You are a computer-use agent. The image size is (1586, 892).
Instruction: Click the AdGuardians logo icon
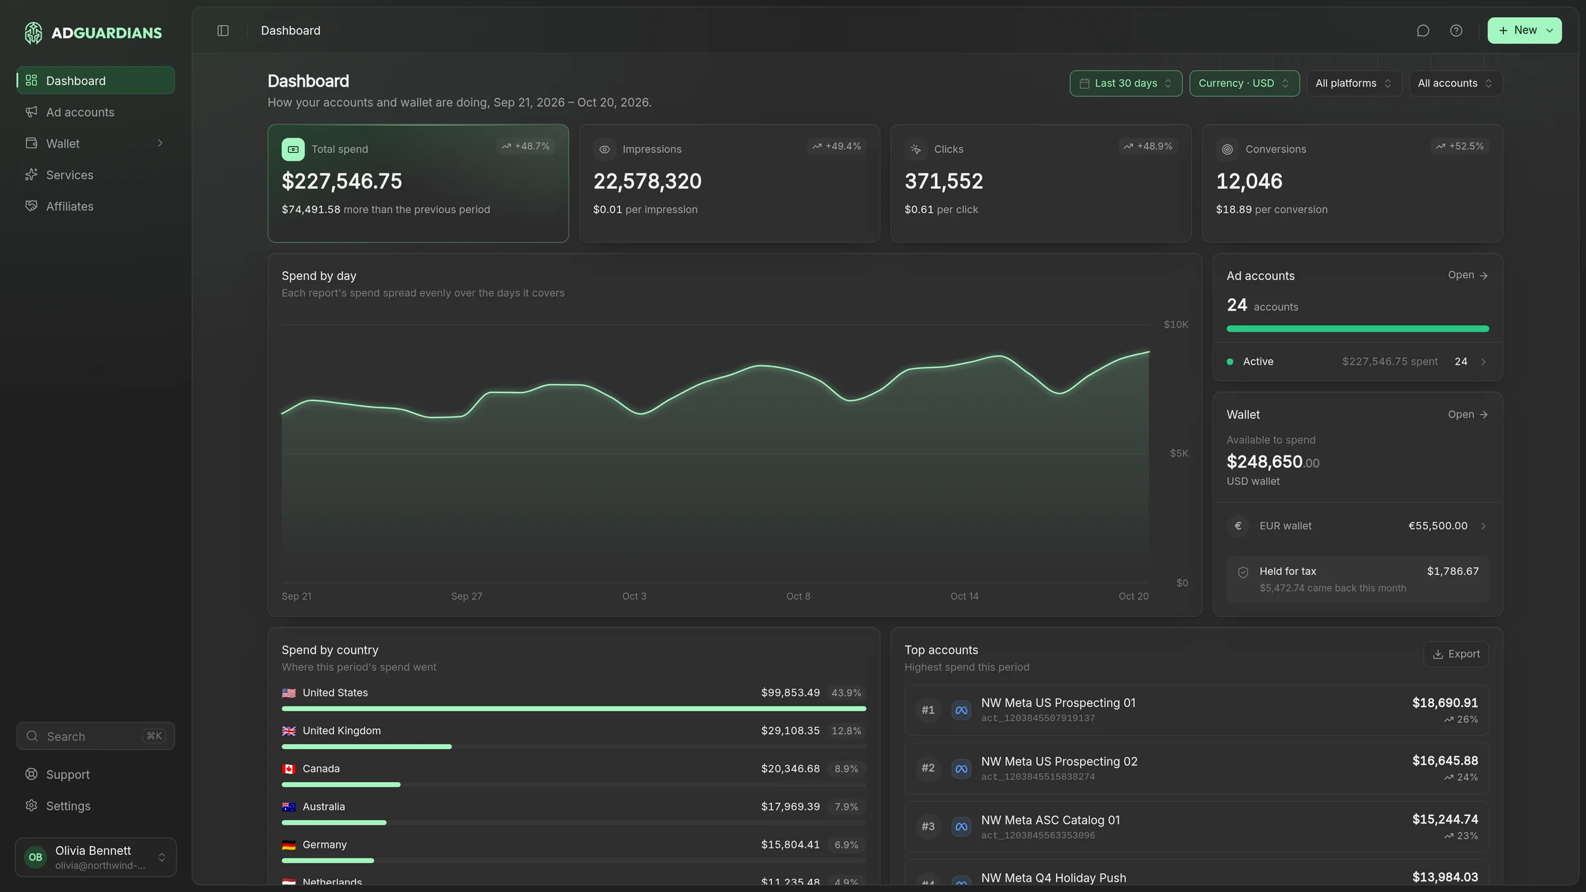tap(33, 32)
